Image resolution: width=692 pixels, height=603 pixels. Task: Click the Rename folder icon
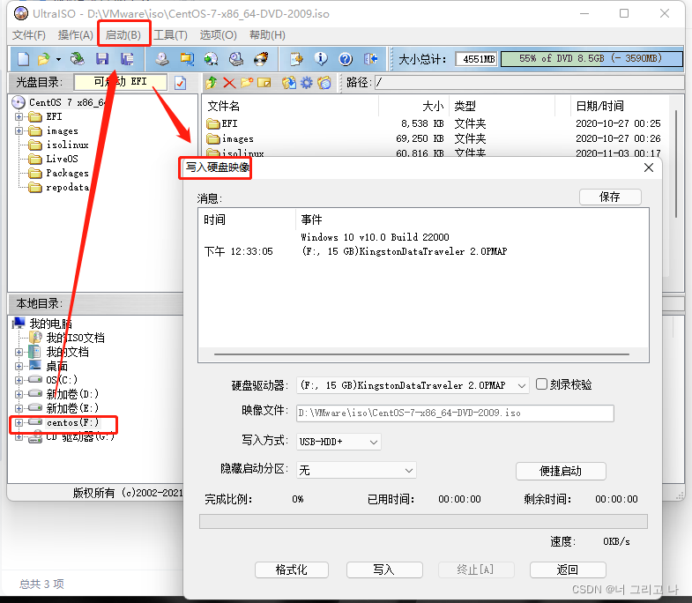264,83
